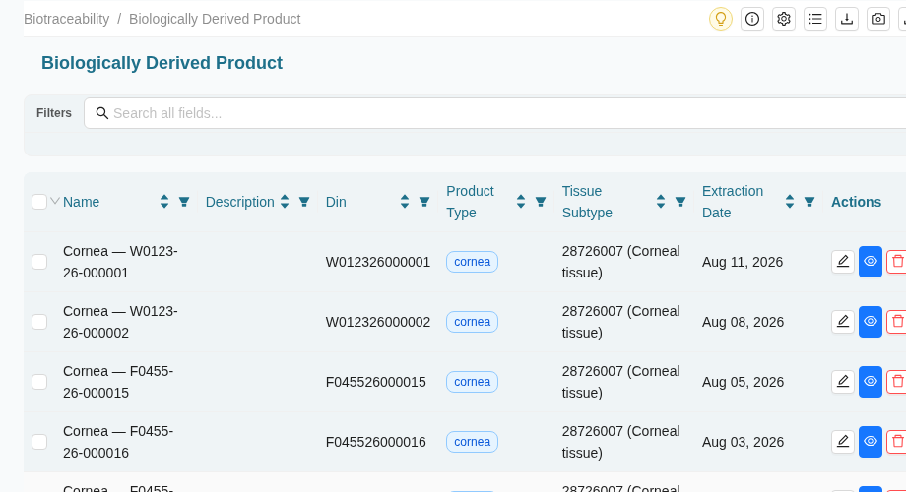Click the camera snapshot icon
Screen dimensions: 906x492
[x=878, y=19]
